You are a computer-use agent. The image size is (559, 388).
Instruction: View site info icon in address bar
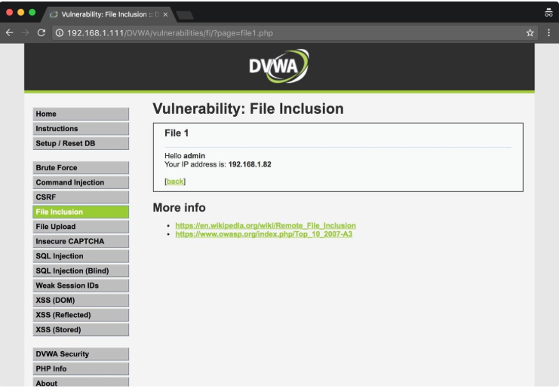pos(60,33)
